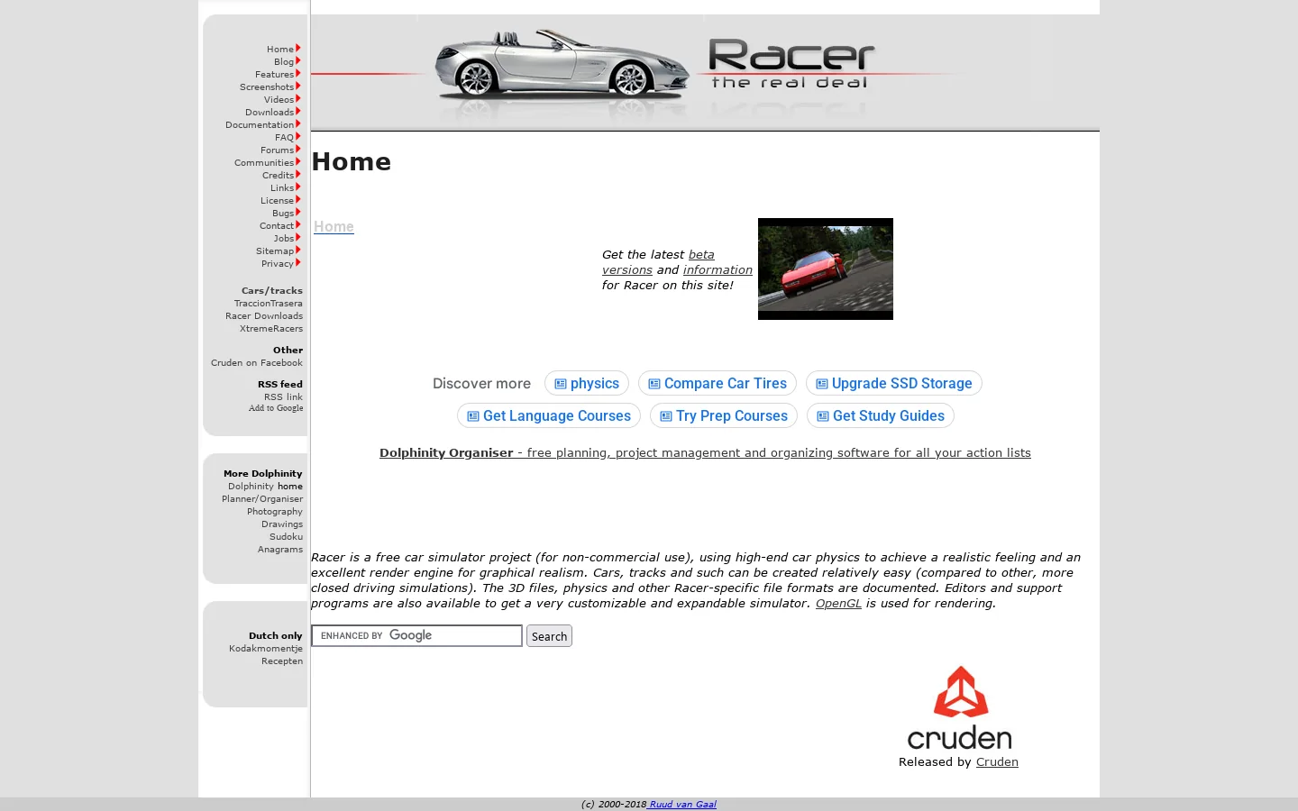Open the Home sidebar menu item
1298x811 pixels.
coord(280,50)
